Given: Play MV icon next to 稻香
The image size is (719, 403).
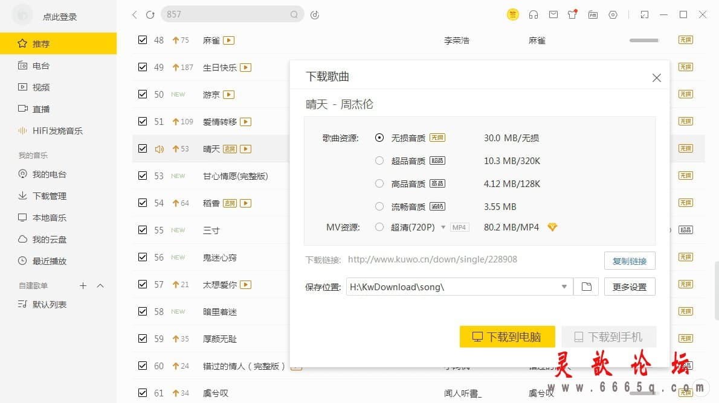Looking at the screenshot, I should click(x=246, y=203).
